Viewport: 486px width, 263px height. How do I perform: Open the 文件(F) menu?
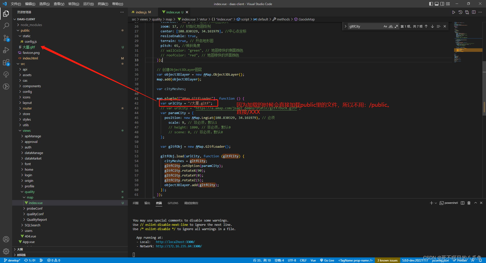tap(16, 4)
